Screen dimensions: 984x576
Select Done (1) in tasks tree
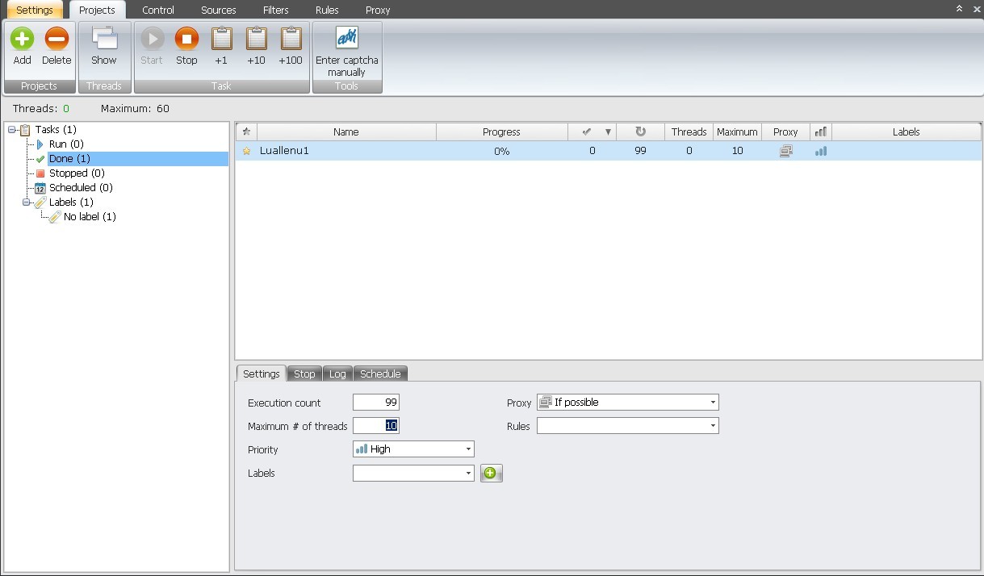click(x=69, y=159)
